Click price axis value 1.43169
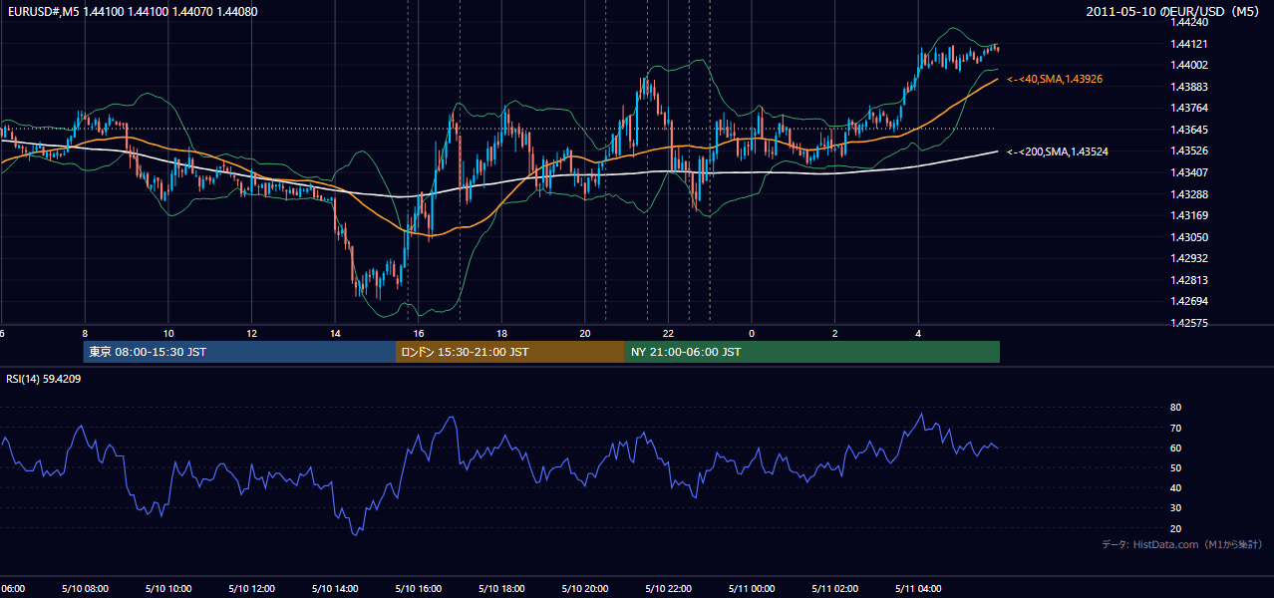This screenshot has width=1274, height=598. point(1188,215)
